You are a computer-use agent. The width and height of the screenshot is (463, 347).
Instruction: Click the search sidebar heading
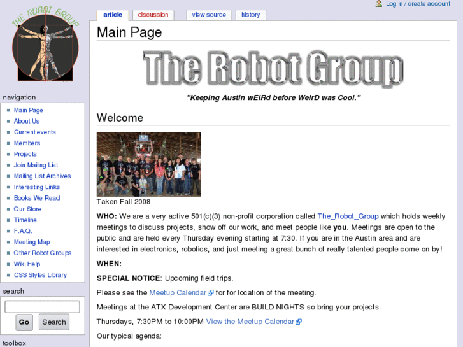(x=13, y=291)
